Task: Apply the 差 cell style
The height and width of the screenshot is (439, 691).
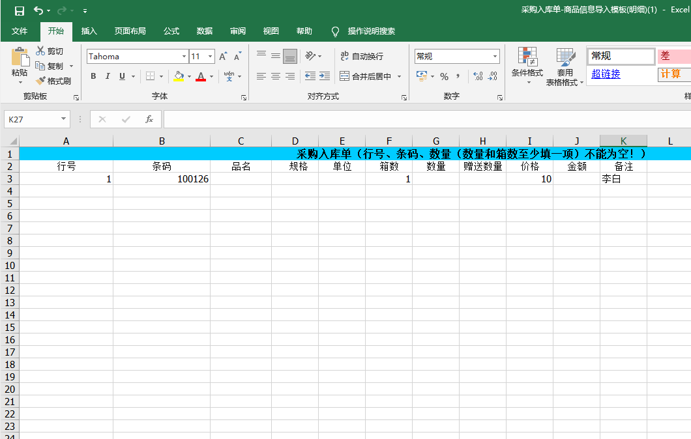Action: pos(674,56)
